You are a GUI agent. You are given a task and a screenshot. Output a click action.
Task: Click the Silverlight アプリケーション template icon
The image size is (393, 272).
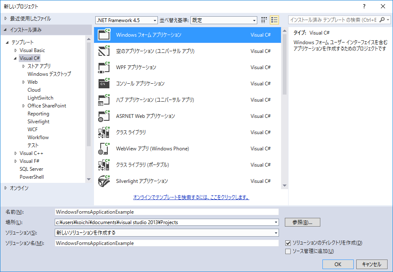pos(104,181)
